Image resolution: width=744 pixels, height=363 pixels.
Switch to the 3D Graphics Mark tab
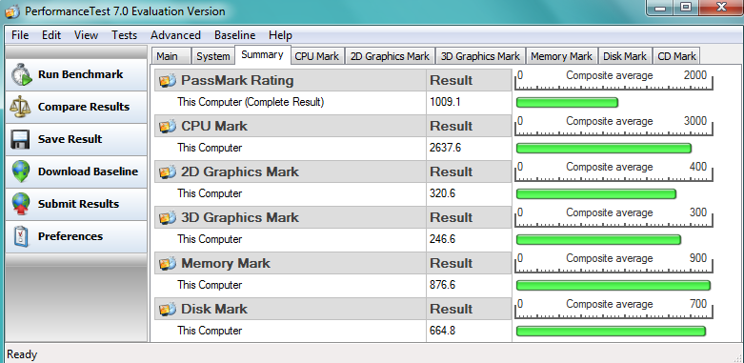coord(480,56)
